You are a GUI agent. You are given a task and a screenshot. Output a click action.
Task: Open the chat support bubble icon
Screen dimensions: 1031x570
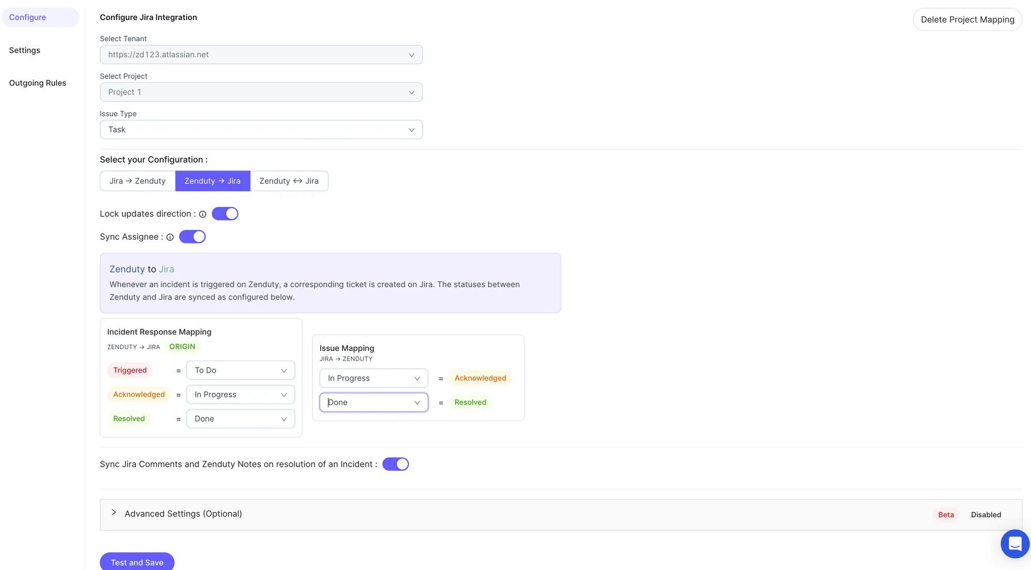click(1015, 544)
